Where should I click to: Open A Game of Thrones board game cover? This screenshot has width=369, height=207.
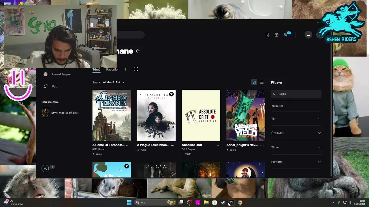click(112, 115)
